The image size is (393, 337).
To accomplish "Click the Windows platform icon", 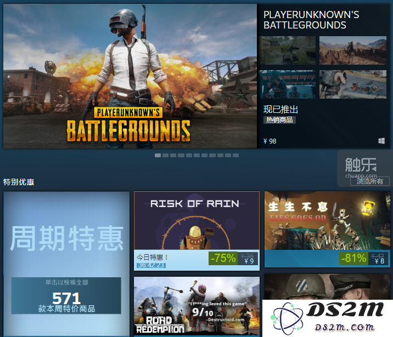I will 381,141.
